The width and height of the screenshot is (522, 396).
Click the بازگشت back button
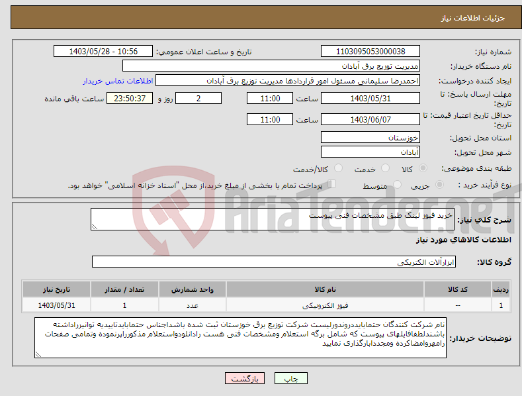tap(245, 378)
